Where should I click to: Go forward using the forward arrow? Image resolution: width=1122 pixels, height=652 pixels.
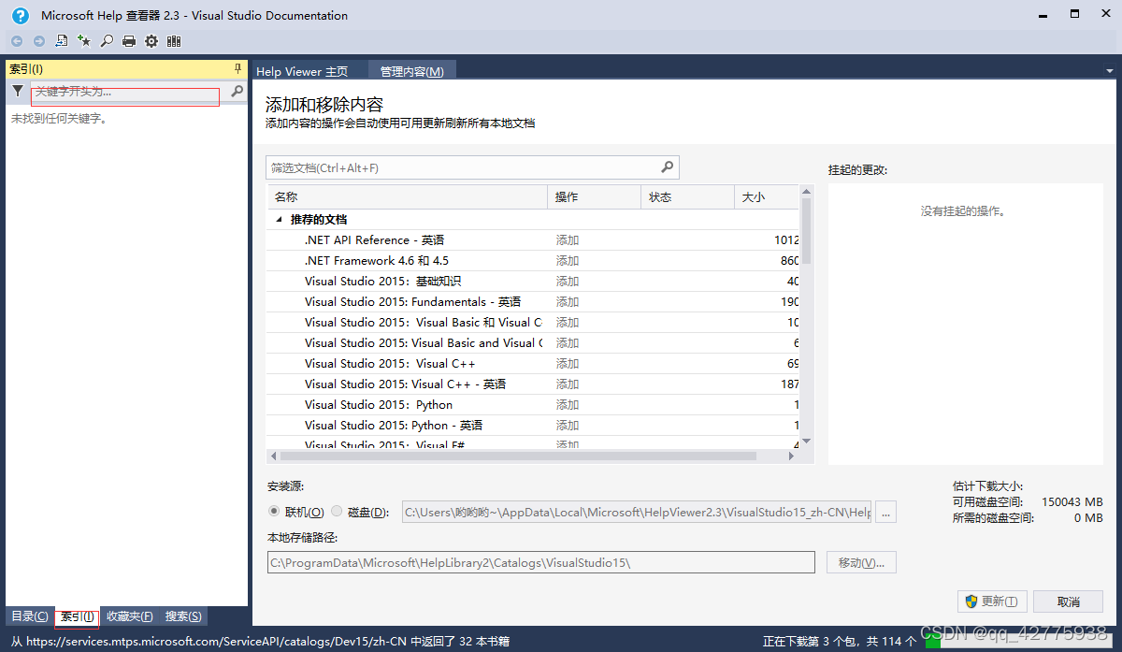(39, 41)
